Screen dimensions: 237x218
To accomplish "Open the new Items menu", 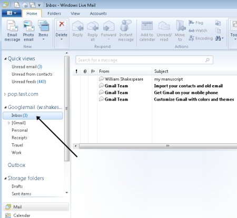I will tap(43, 31).
